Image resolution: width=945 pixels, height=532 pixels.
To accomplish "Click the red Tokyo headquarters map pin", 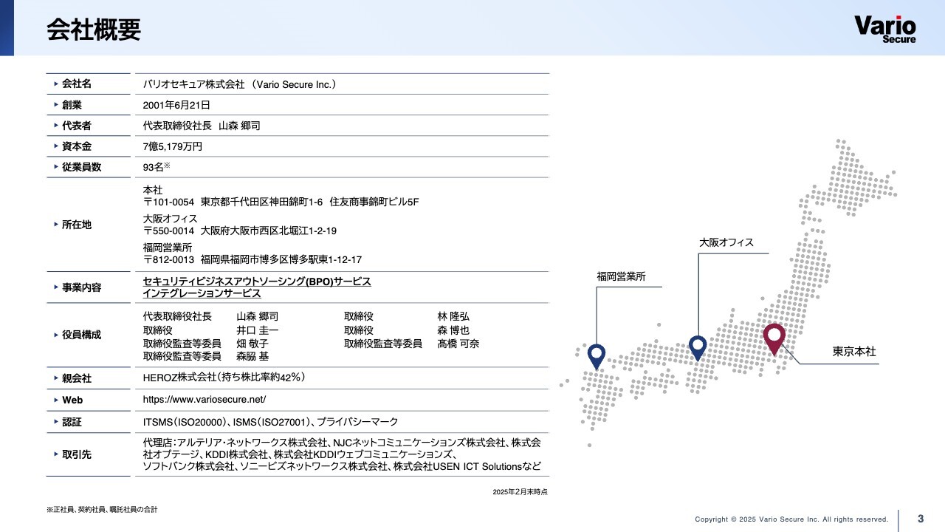I will pyautogui.click(x=774, y=338).
